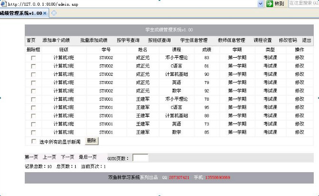The image size is (319, 196).
Task: Expand the address bar dropdown arrow
Action: [x=260, y=4]
